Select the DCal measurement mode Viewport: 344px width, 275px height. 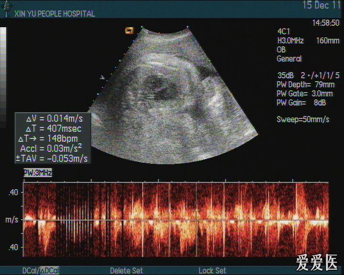tap(30, 271)
